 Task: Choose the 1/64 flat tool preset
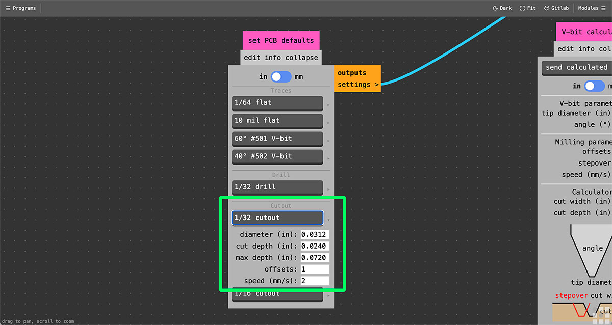(277, 103)
